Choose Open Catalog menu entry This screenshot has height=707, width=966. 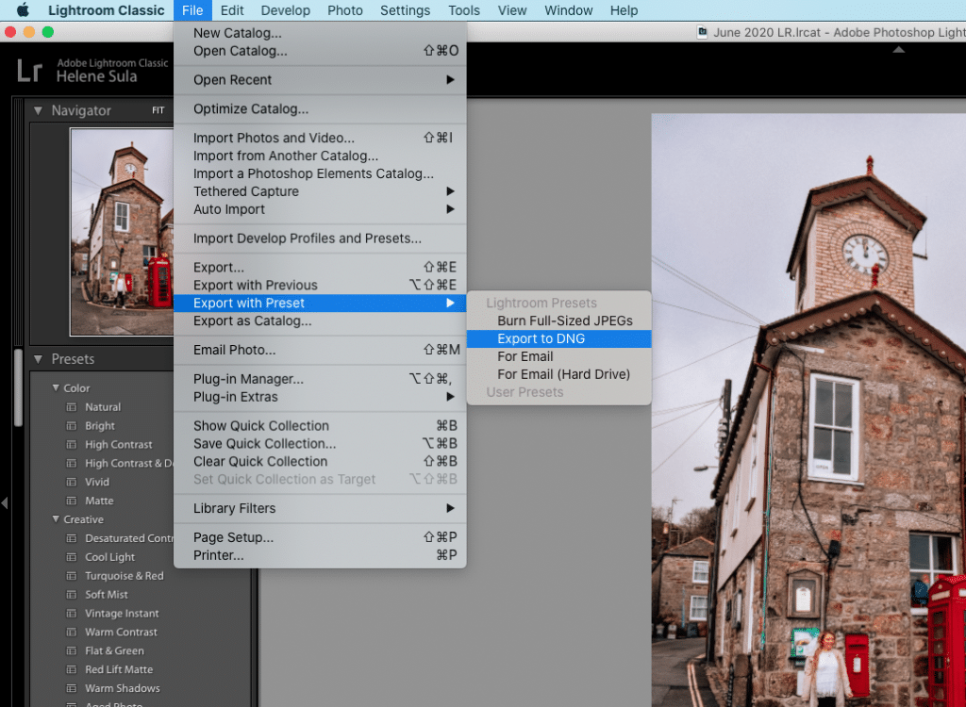pos(320,51)
